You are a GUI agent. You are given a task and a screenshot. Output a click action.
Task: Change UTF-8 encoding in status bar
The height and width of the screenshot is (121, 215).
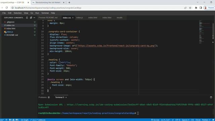(x=178, y=120)
